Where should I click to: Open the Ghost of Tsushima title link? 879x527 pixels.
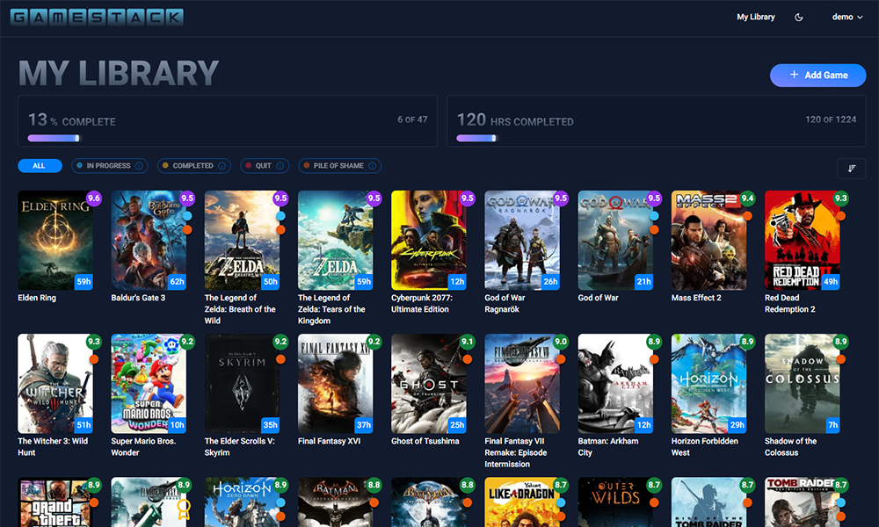pos(425,441)
